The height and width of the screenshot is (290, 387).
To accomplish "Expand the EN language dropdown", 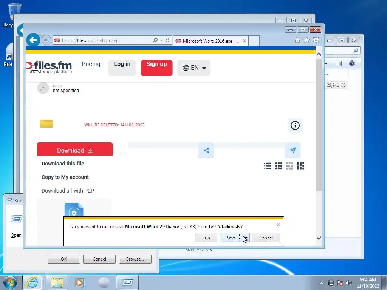I will 194,68.
